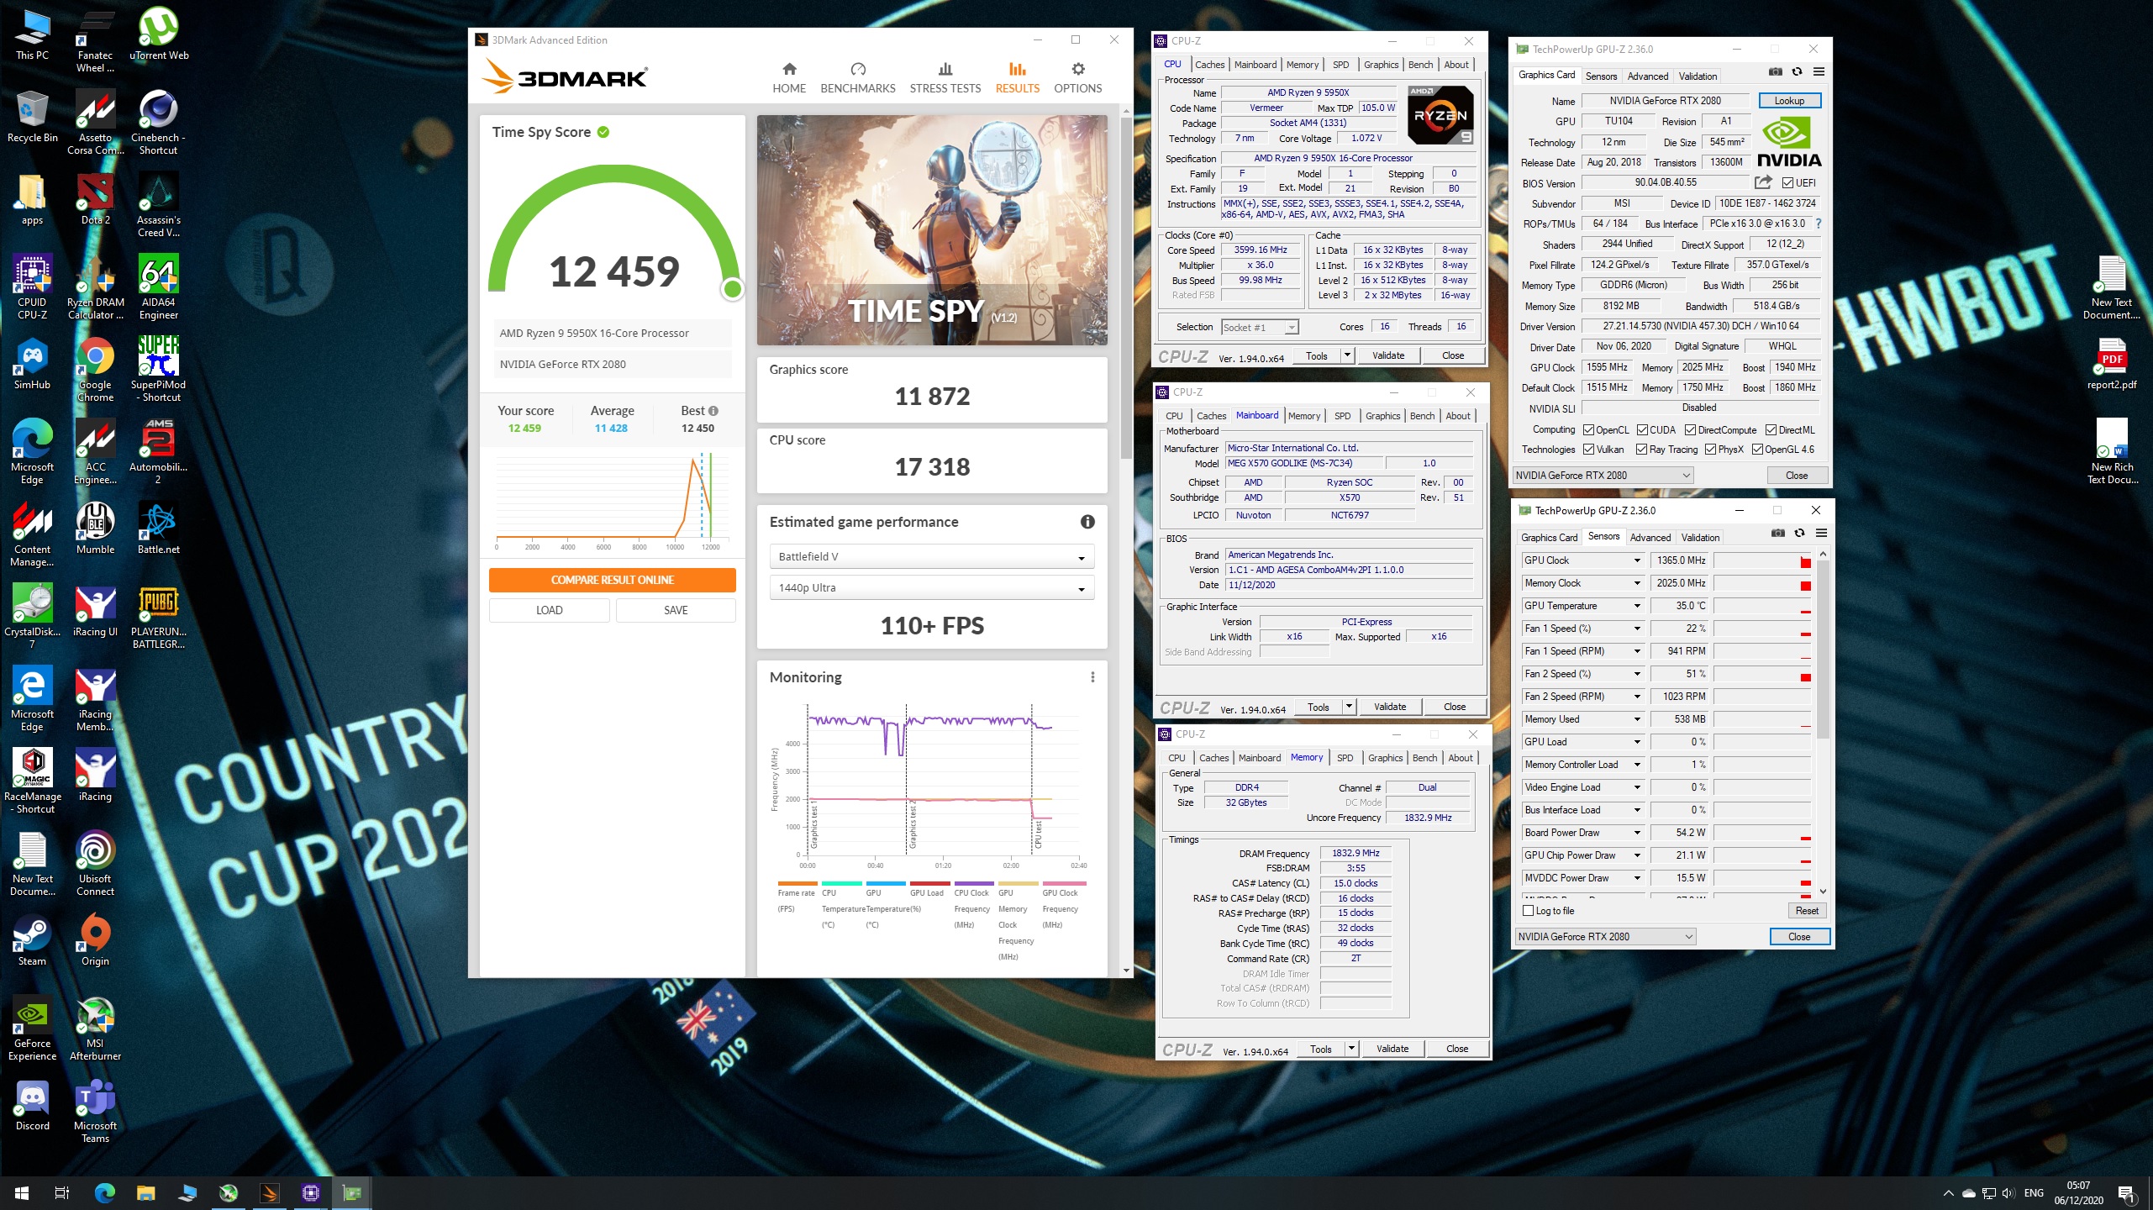Open the 3DMark Home icon
The width and height of the screenshot is (2153, 1210).
(x=788, y=70)
